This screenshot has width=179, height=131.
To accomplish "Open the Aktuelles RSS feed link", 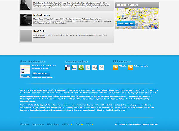I will click(x=123, y=66).
